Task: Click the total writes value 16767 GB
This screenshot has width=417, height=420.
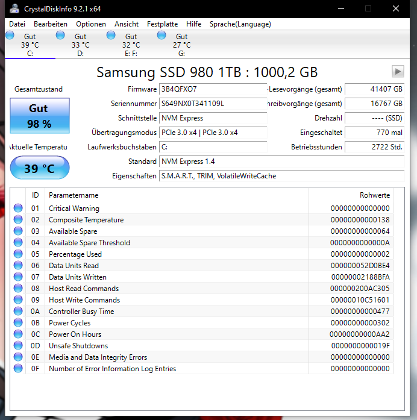Action: pyautogui.click(x=375, y=104)
